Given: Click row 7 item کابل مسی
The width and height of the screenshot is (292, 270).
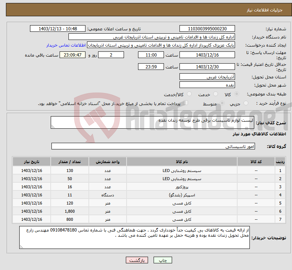Looking at the screenshot, I should click(182, 219).
